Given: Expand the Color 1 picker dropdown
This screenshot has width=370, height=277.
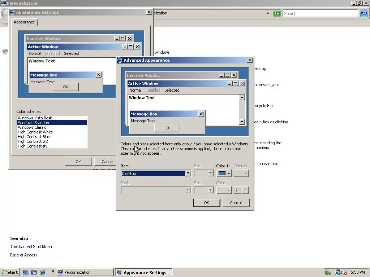Looking at the screenshot, I should pyautogui.click(x=229, y=173).
